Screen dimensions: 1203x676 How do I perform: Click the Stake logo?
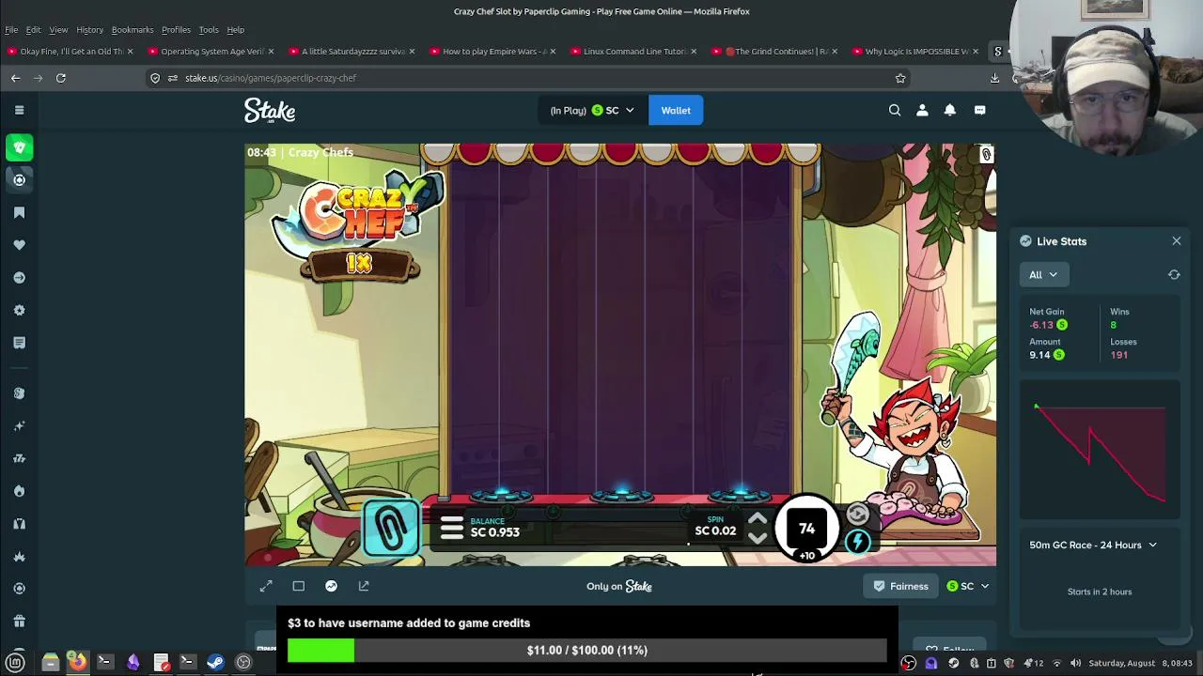click(270, 111)
